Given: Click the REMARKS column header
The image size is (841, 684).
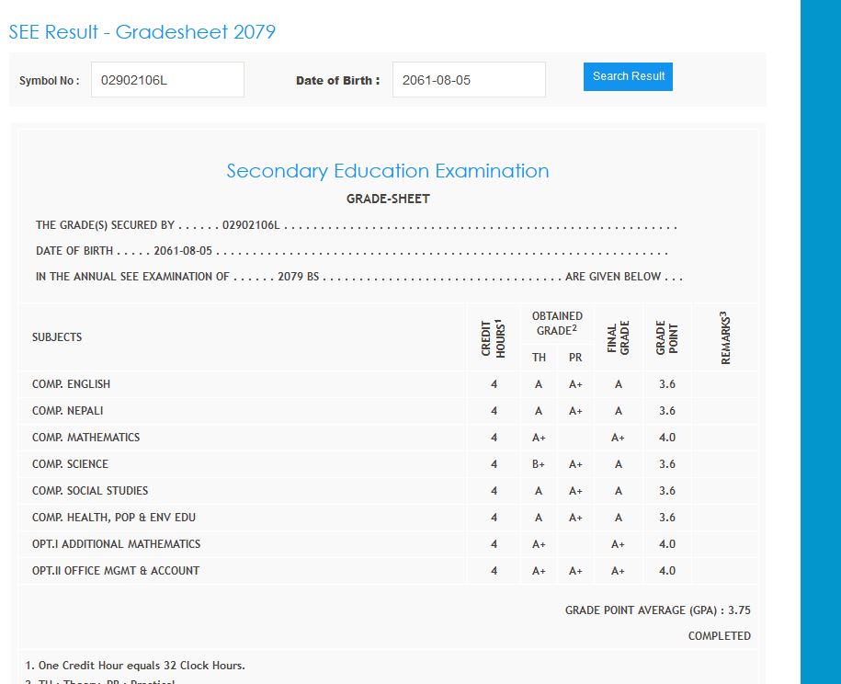Looking at the screenshot, I should [725, 337].
